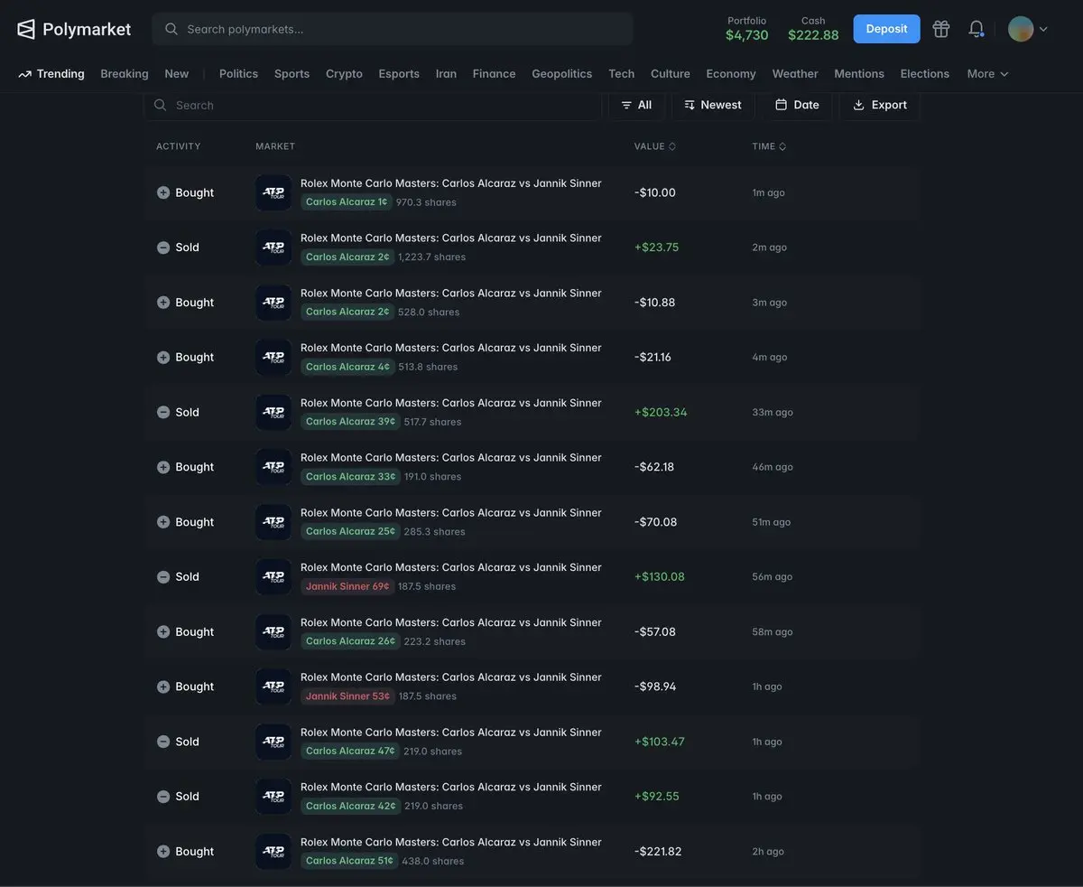Click the Bought plus icon for -$21.16 row

click(x=163, y=358)
